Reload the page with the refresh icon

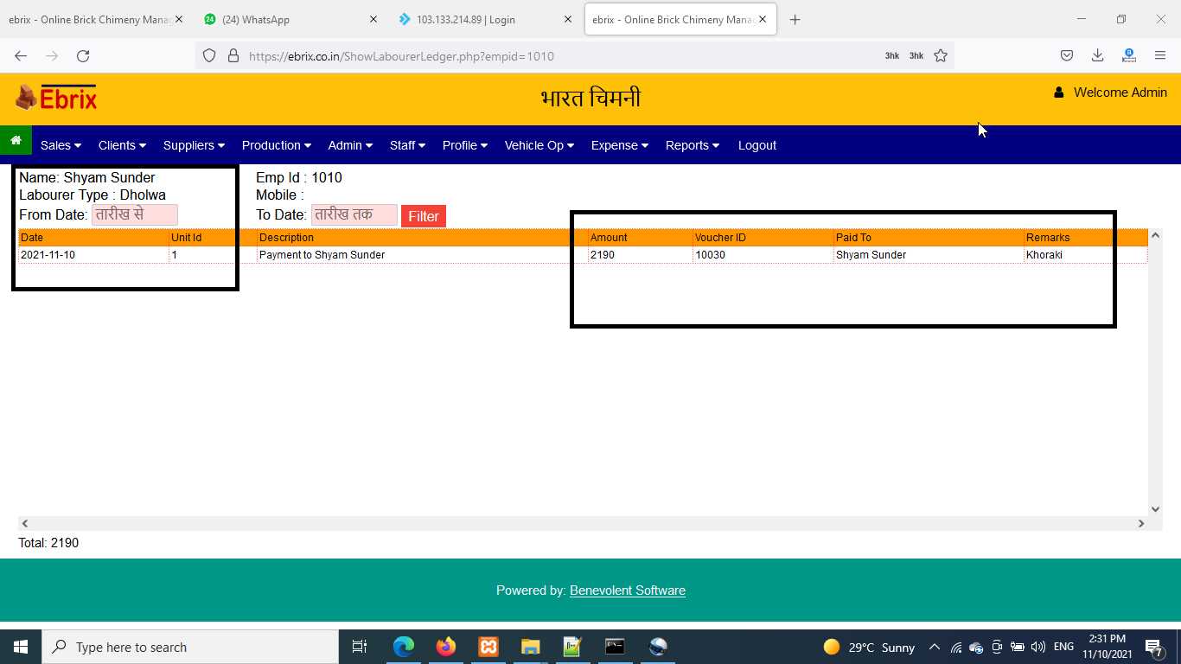[x=83, y=56]
